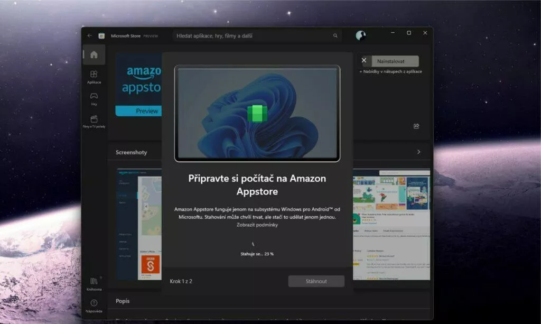Open Filmy a TV pořady section
The image size is (541, 324).
pyautogui.click(x=94, y=122)
